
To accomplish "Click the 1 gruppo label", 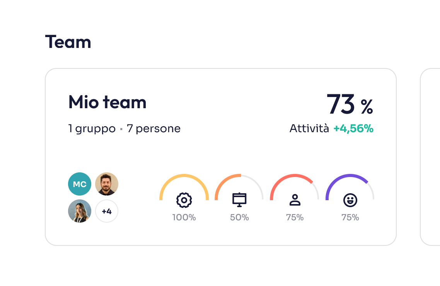I will tap(92, 129).
